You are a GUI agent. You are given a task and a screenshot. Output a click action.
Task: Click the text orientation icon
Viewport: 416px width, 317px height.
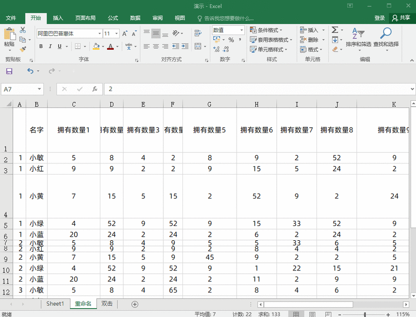click(x=176, y=33)
